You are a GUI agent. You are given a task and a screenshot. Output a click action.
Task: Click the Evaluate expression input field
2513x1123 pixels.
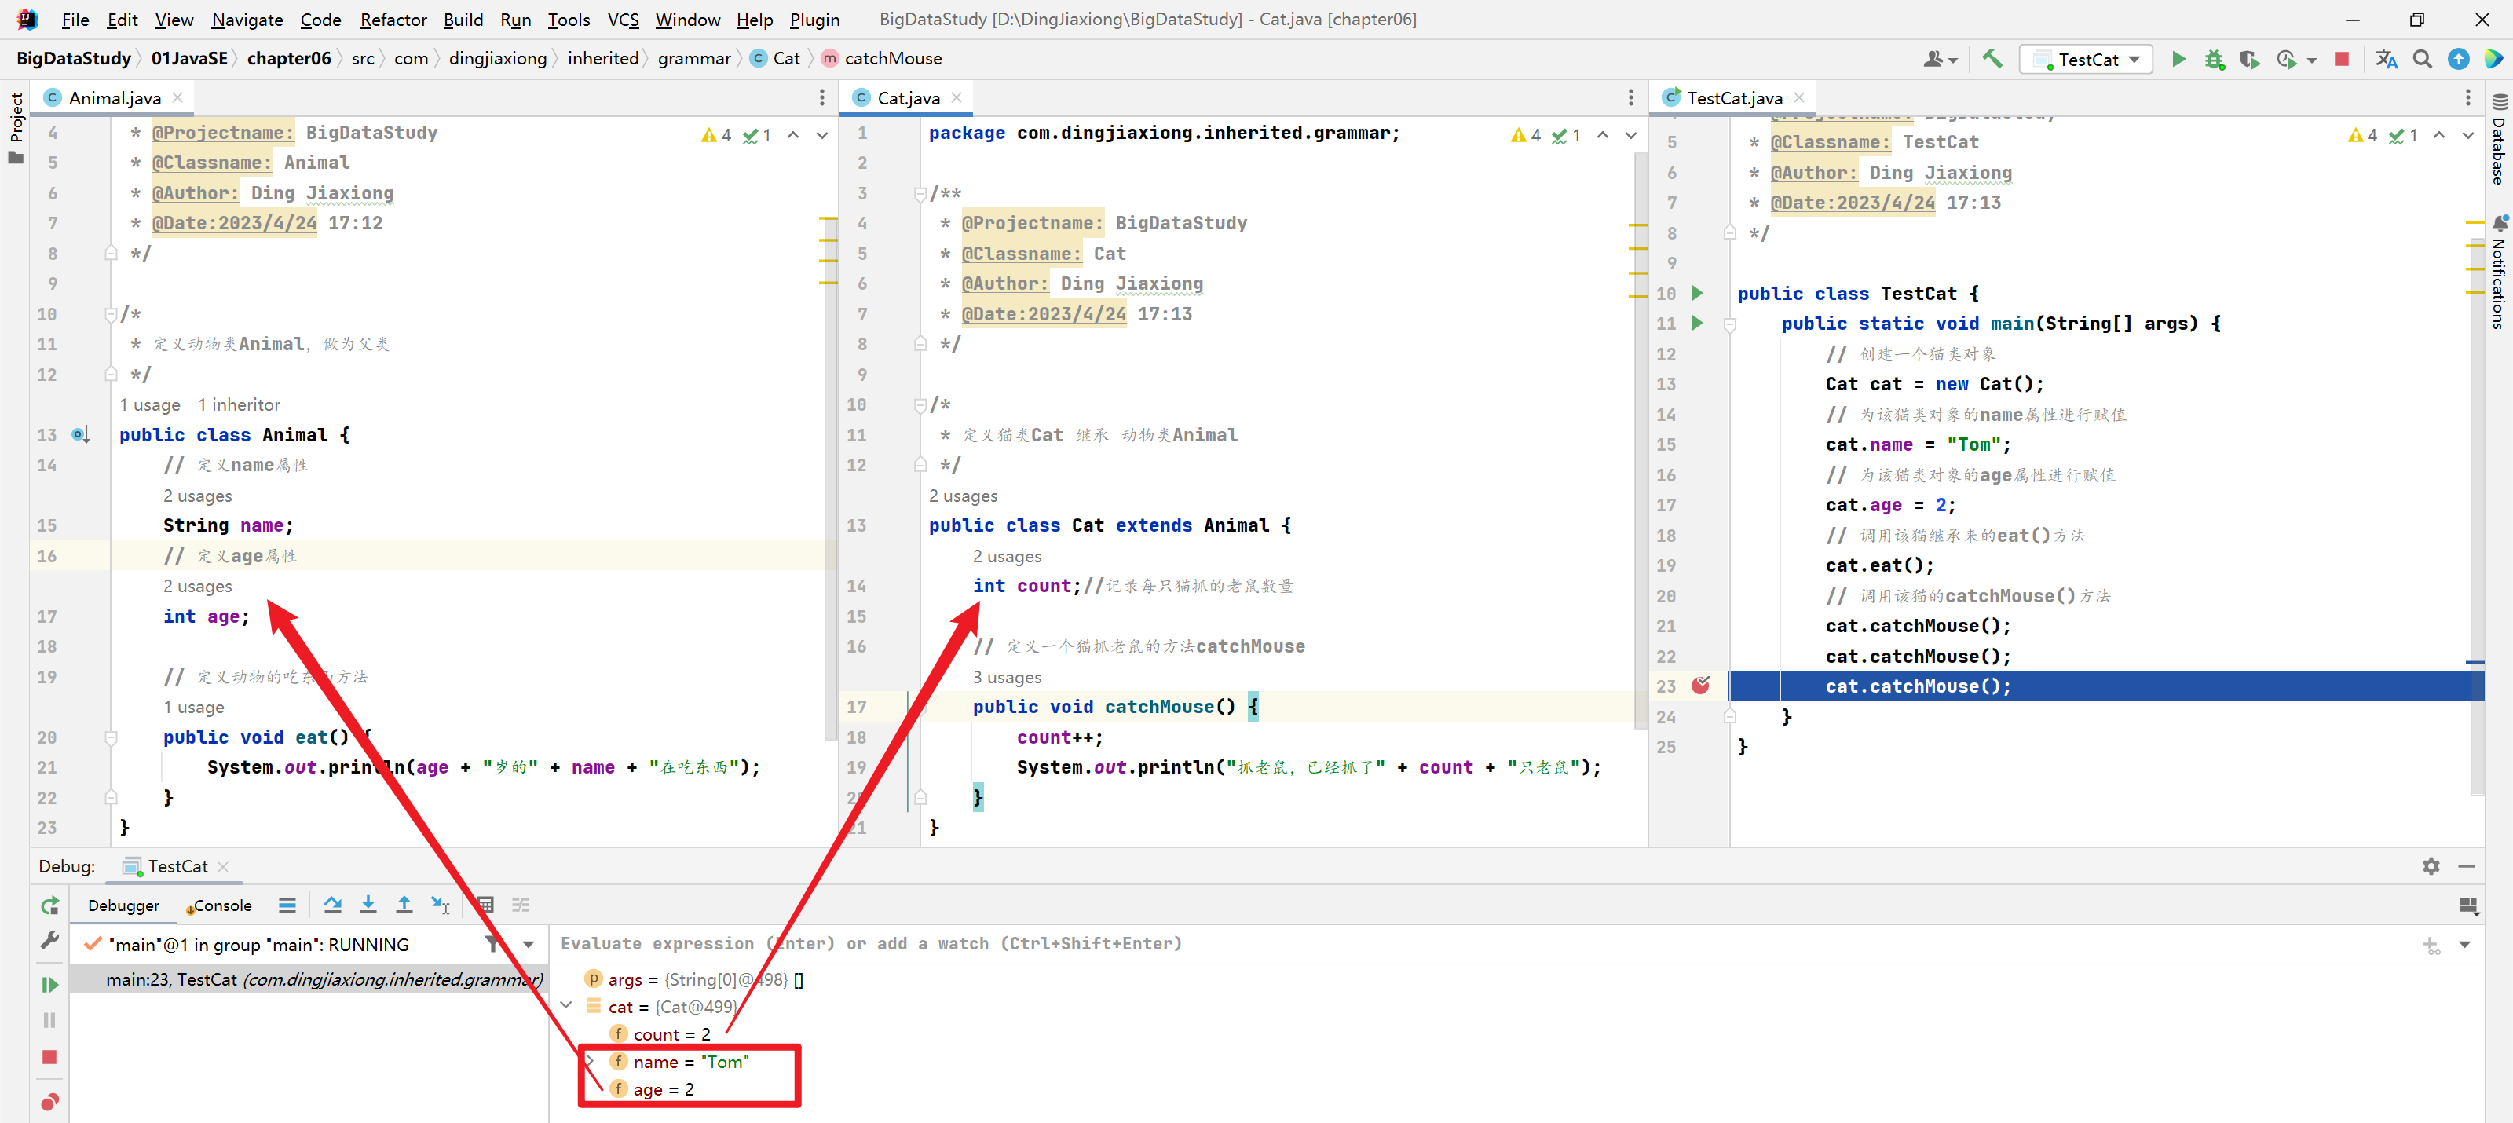click(1366, 943)
